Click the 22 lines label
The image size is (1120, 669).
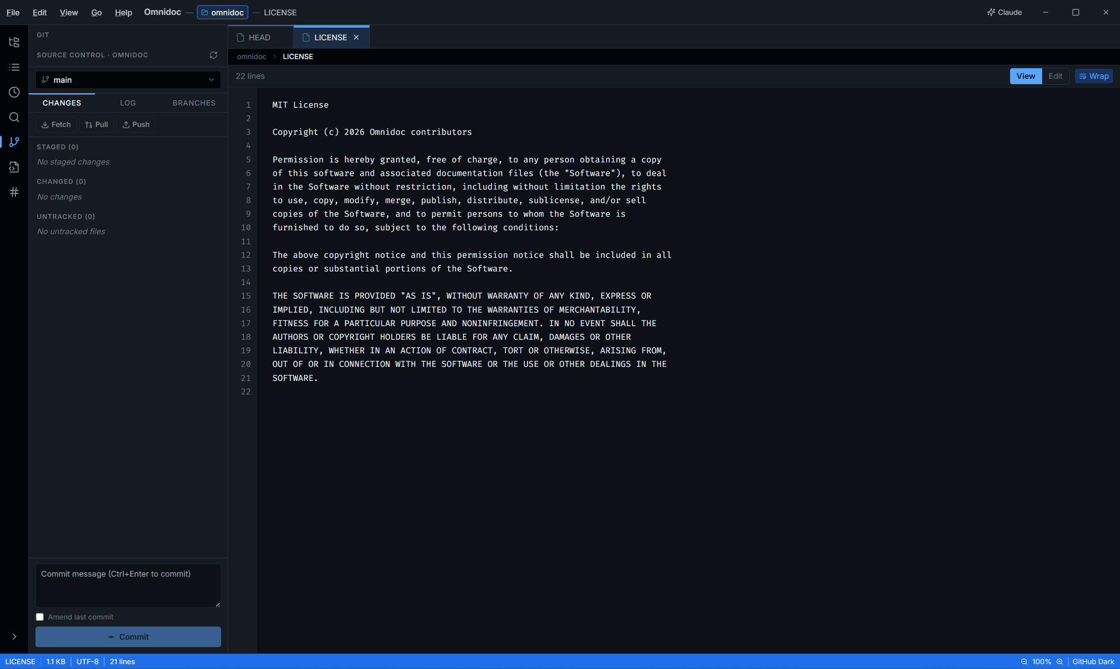tap(250, 76)
